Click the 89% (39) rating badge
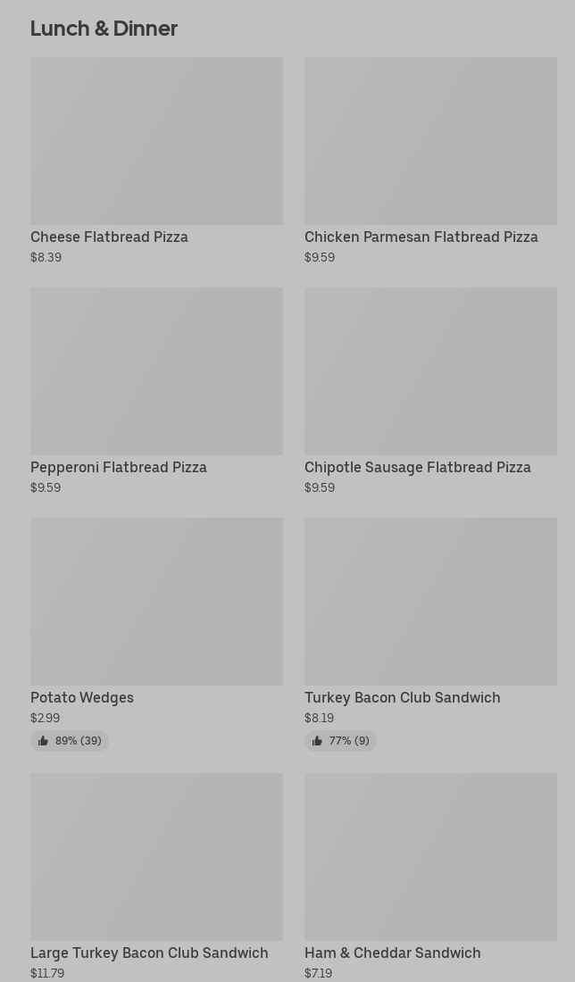This screenshot has height=982, width=575. click(70, 741)
